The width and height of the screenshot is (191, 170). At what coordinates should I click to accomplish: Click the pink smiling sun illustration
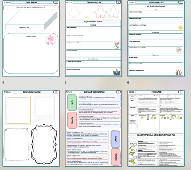click(50, 40)
